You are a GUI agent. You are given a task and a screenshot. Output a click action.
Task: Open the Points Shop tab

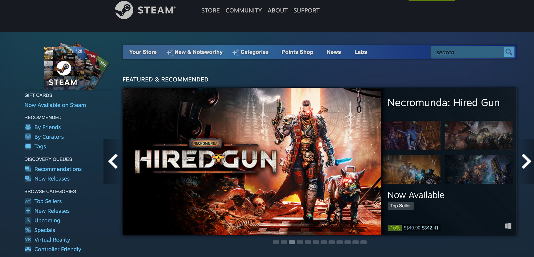point(297,52)
